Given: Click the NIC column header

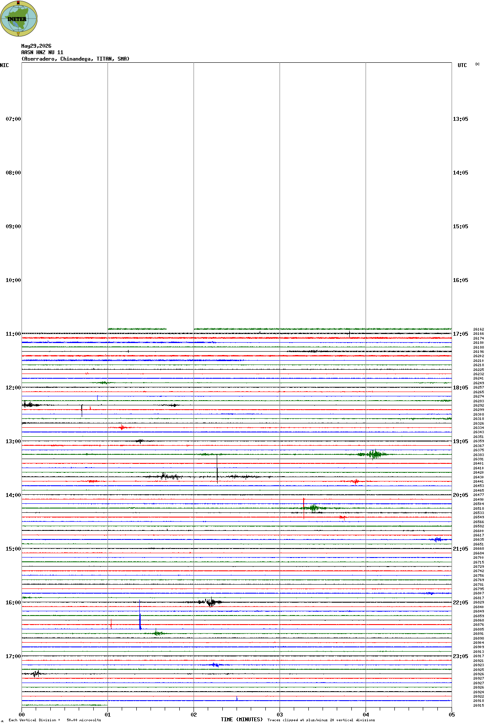Looking at the screenshot, I should click(x=4, y=65).
